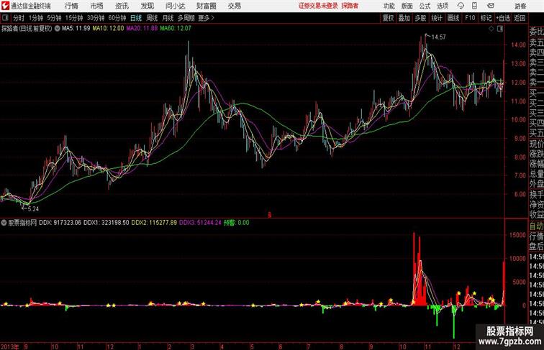Viewport: 544px width, 350px height.
Task: Toggle the left side panel icon
Action: pyautogui.click(x=5, y=18)
